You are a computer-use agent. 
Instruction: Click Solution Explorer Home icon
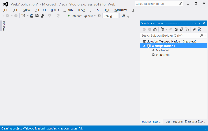click(x=155, y=29)
